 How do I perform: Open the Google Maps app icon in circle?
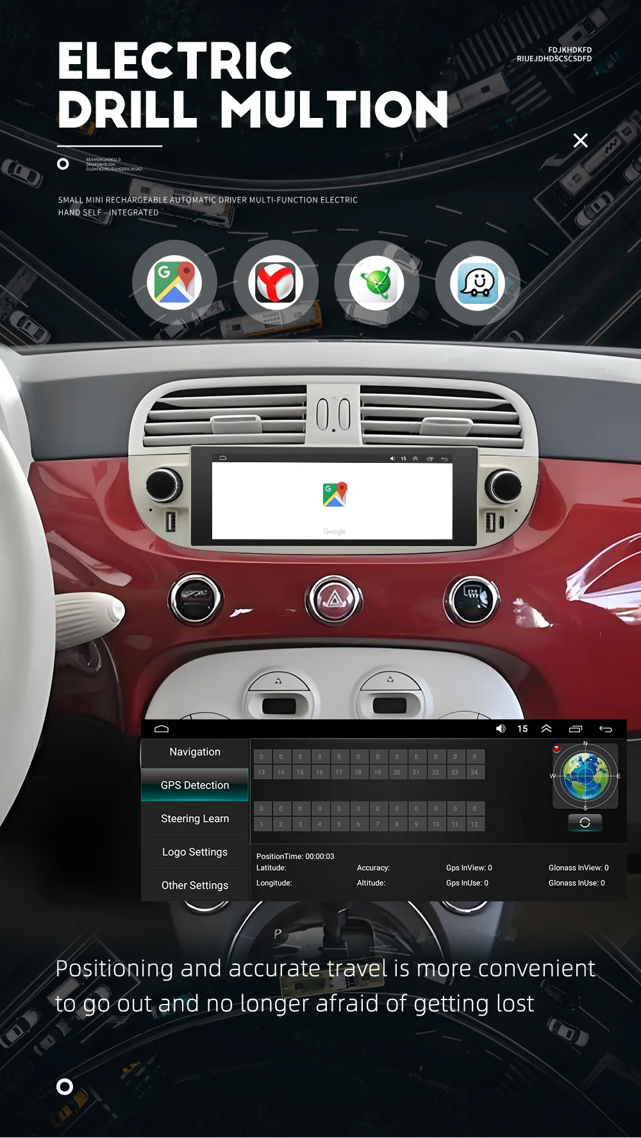point(174,283)
